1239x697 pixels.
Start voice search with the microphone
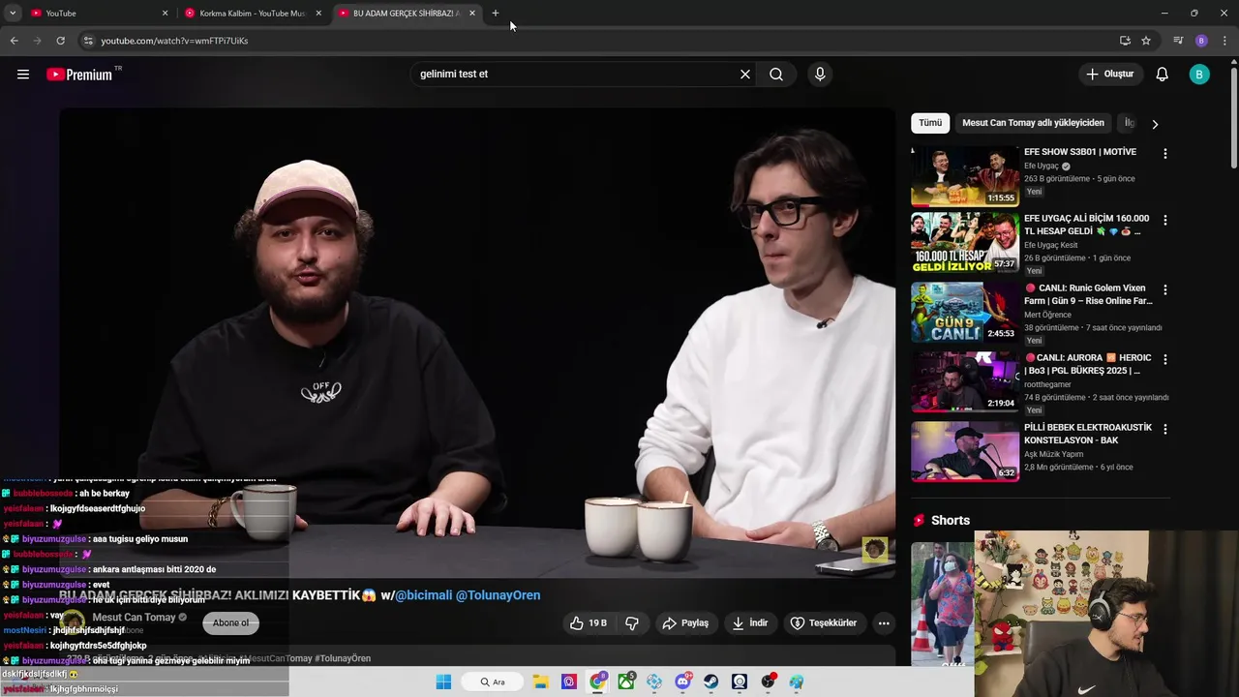click(820, 75)
